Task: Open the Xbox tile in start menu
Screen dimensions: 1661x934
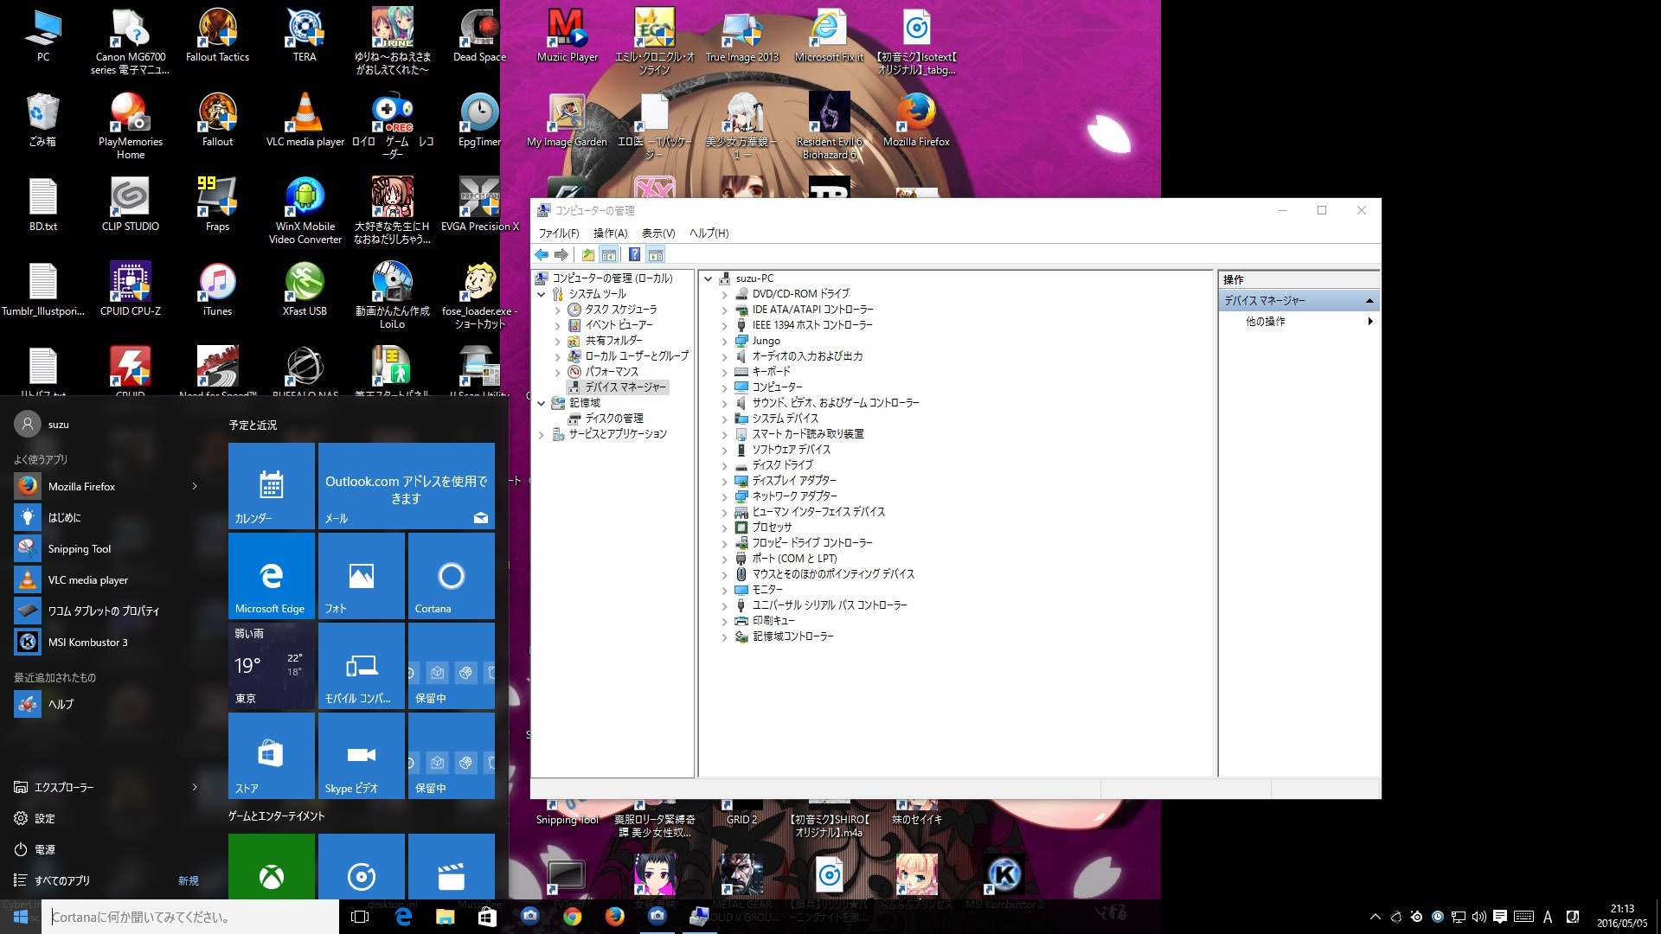Action: (272, 867)
